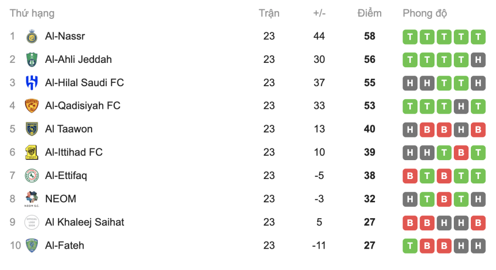Click the Al-Fateh team name
Viewport: 496px width, 270px height.
[64, 245]
